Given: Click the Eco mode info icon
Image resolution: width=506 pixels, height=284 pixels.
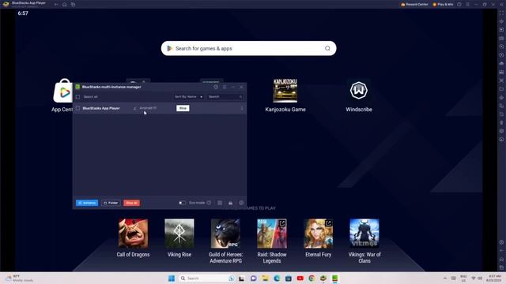Looking at the screenshot, I should [209, 203].
